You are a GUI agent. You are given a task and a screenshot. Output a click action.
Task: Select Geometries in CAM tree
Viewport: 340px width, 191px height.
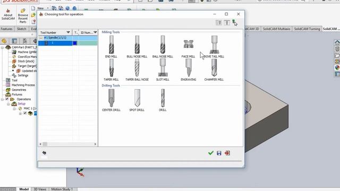(16, 90)
